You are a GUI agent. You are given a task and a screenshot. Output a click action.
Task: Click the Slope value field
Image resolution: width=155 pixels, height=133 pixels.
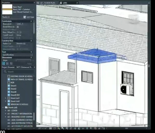[24, 60]
